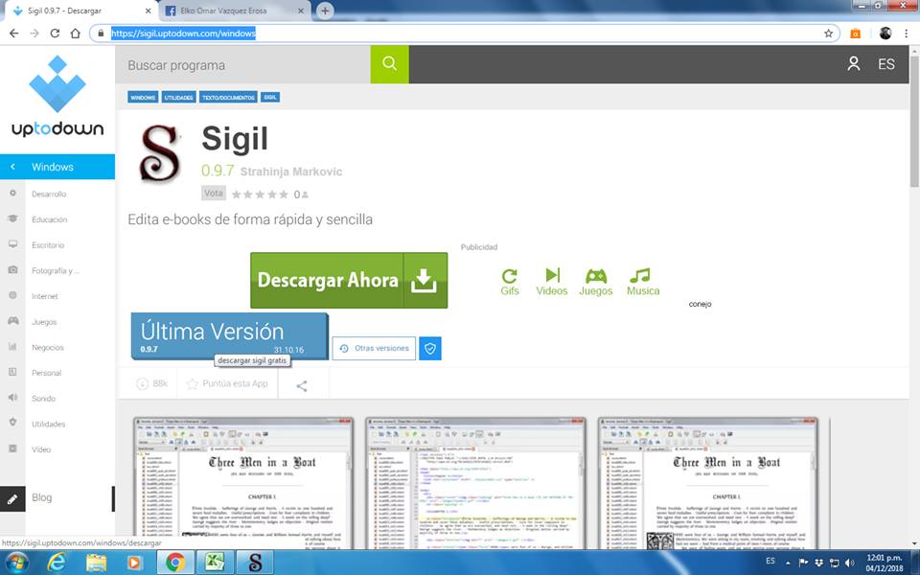Click the share icon below version box

[302, 385]
